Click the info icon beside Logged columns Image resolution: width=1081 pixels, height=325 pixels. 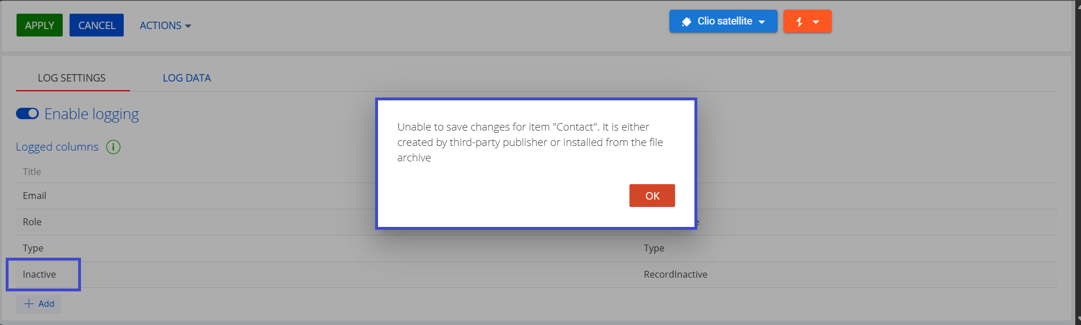pos(113,147)
